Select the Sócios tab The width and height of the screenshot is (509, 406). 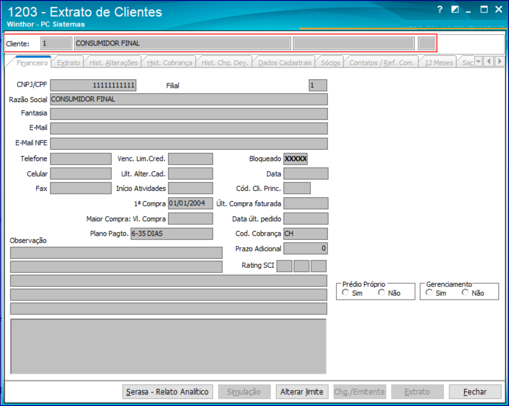click(x=330, y=63)
